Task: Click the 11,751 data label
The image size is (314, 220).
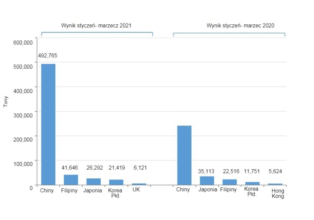Action: click(251, 171)
